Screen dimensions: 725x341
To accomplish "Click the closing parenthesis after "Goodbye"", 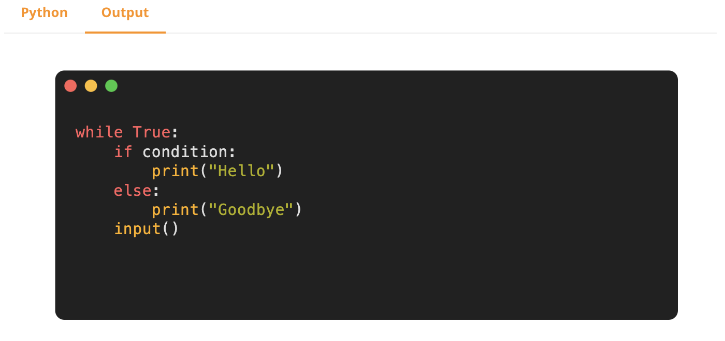I will (298, 210).
